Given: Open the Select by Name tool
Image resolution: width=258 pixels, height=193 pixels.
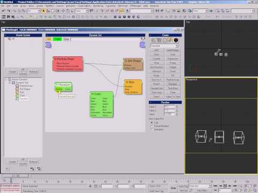Looking at the screenshot, I should (48, 11).
